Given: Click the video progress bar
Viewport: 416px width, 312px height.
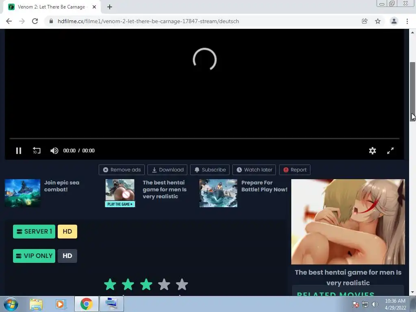Looking at the screenshot, I should click(204, 139).
